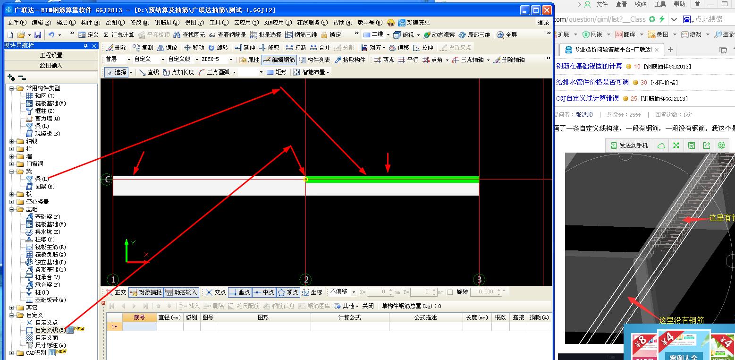The image size is (735, 360).
Task: Click the 偏移 offset tool
Action: pos(399,48)
